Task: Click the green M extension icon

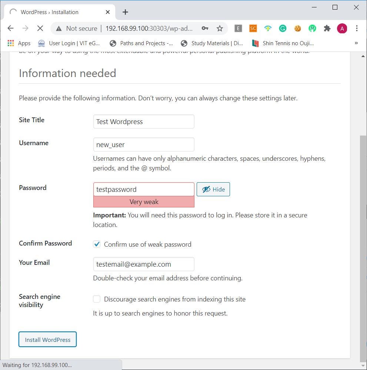Action: point(313,29)
